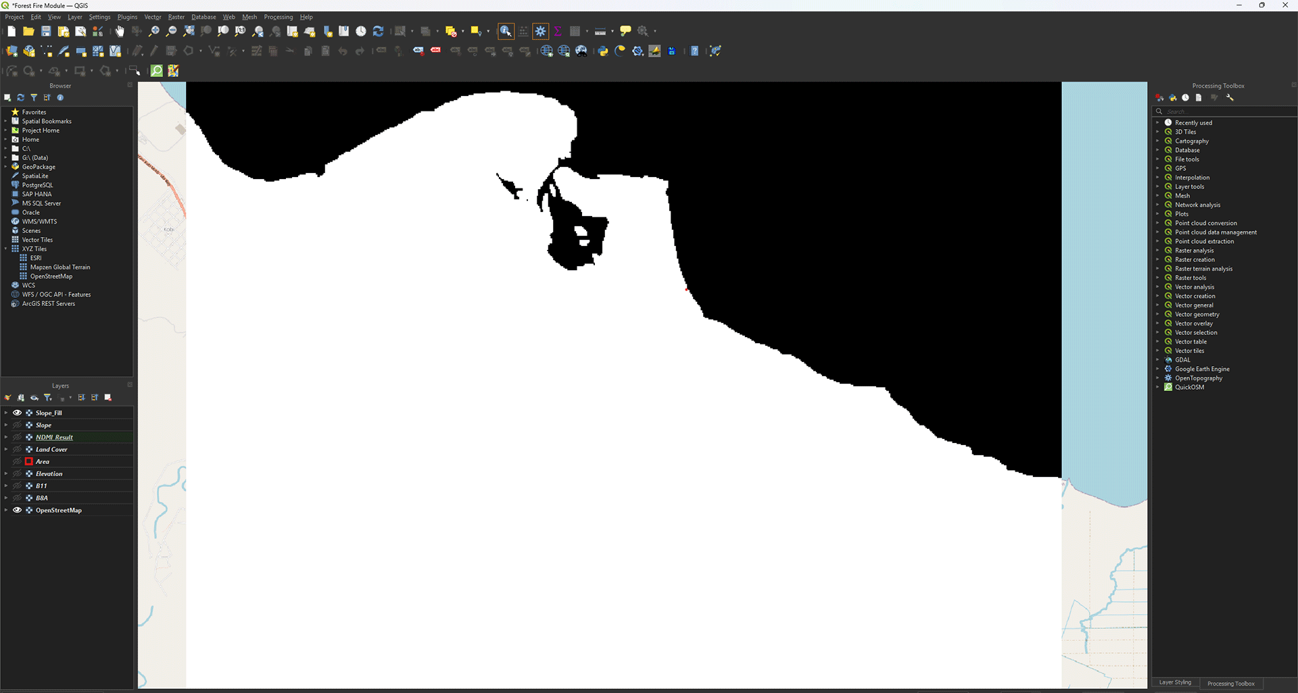
Task: Open the Raster menu
Action: (x=176, y=17)
